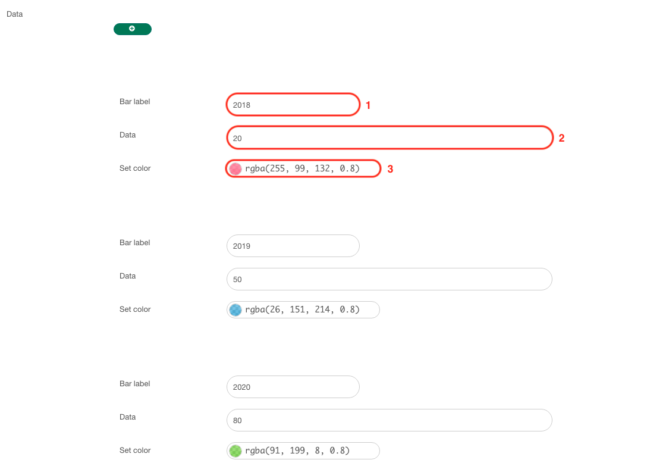Click the green circle swatch icon
The image size is (669, 463).
coord(234,451)
